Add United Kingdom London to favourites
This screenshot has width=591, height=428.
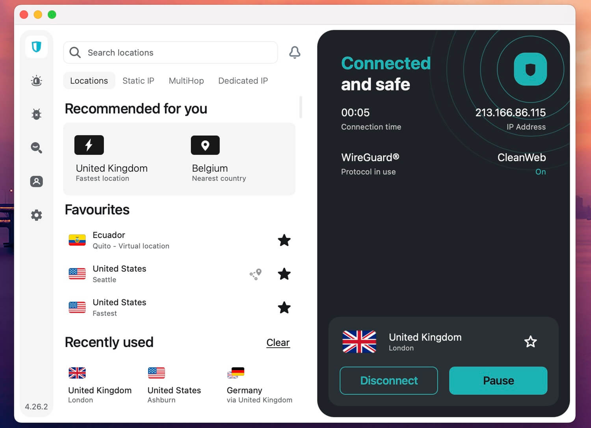[x=530, y=341]
